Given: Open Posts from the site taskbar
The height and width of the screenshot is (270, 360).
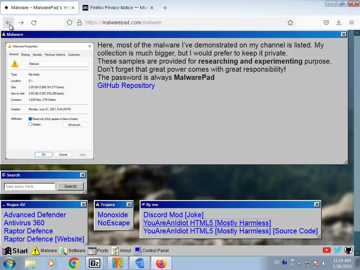Looking at the screenshot, I should tap(98, 250).
